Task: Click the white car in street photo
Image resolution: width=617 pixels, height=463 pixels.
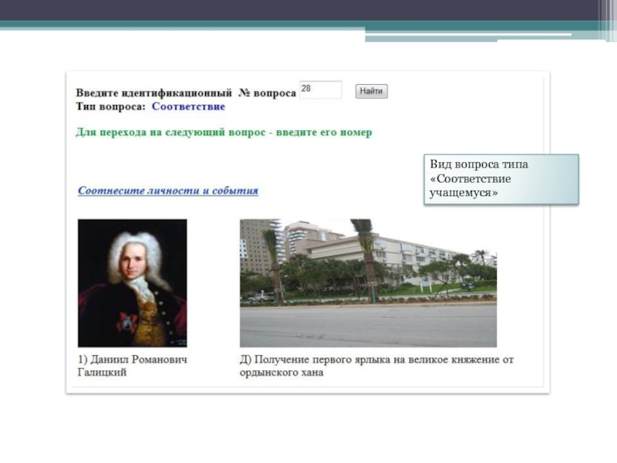Action: [x=261, y=296]
